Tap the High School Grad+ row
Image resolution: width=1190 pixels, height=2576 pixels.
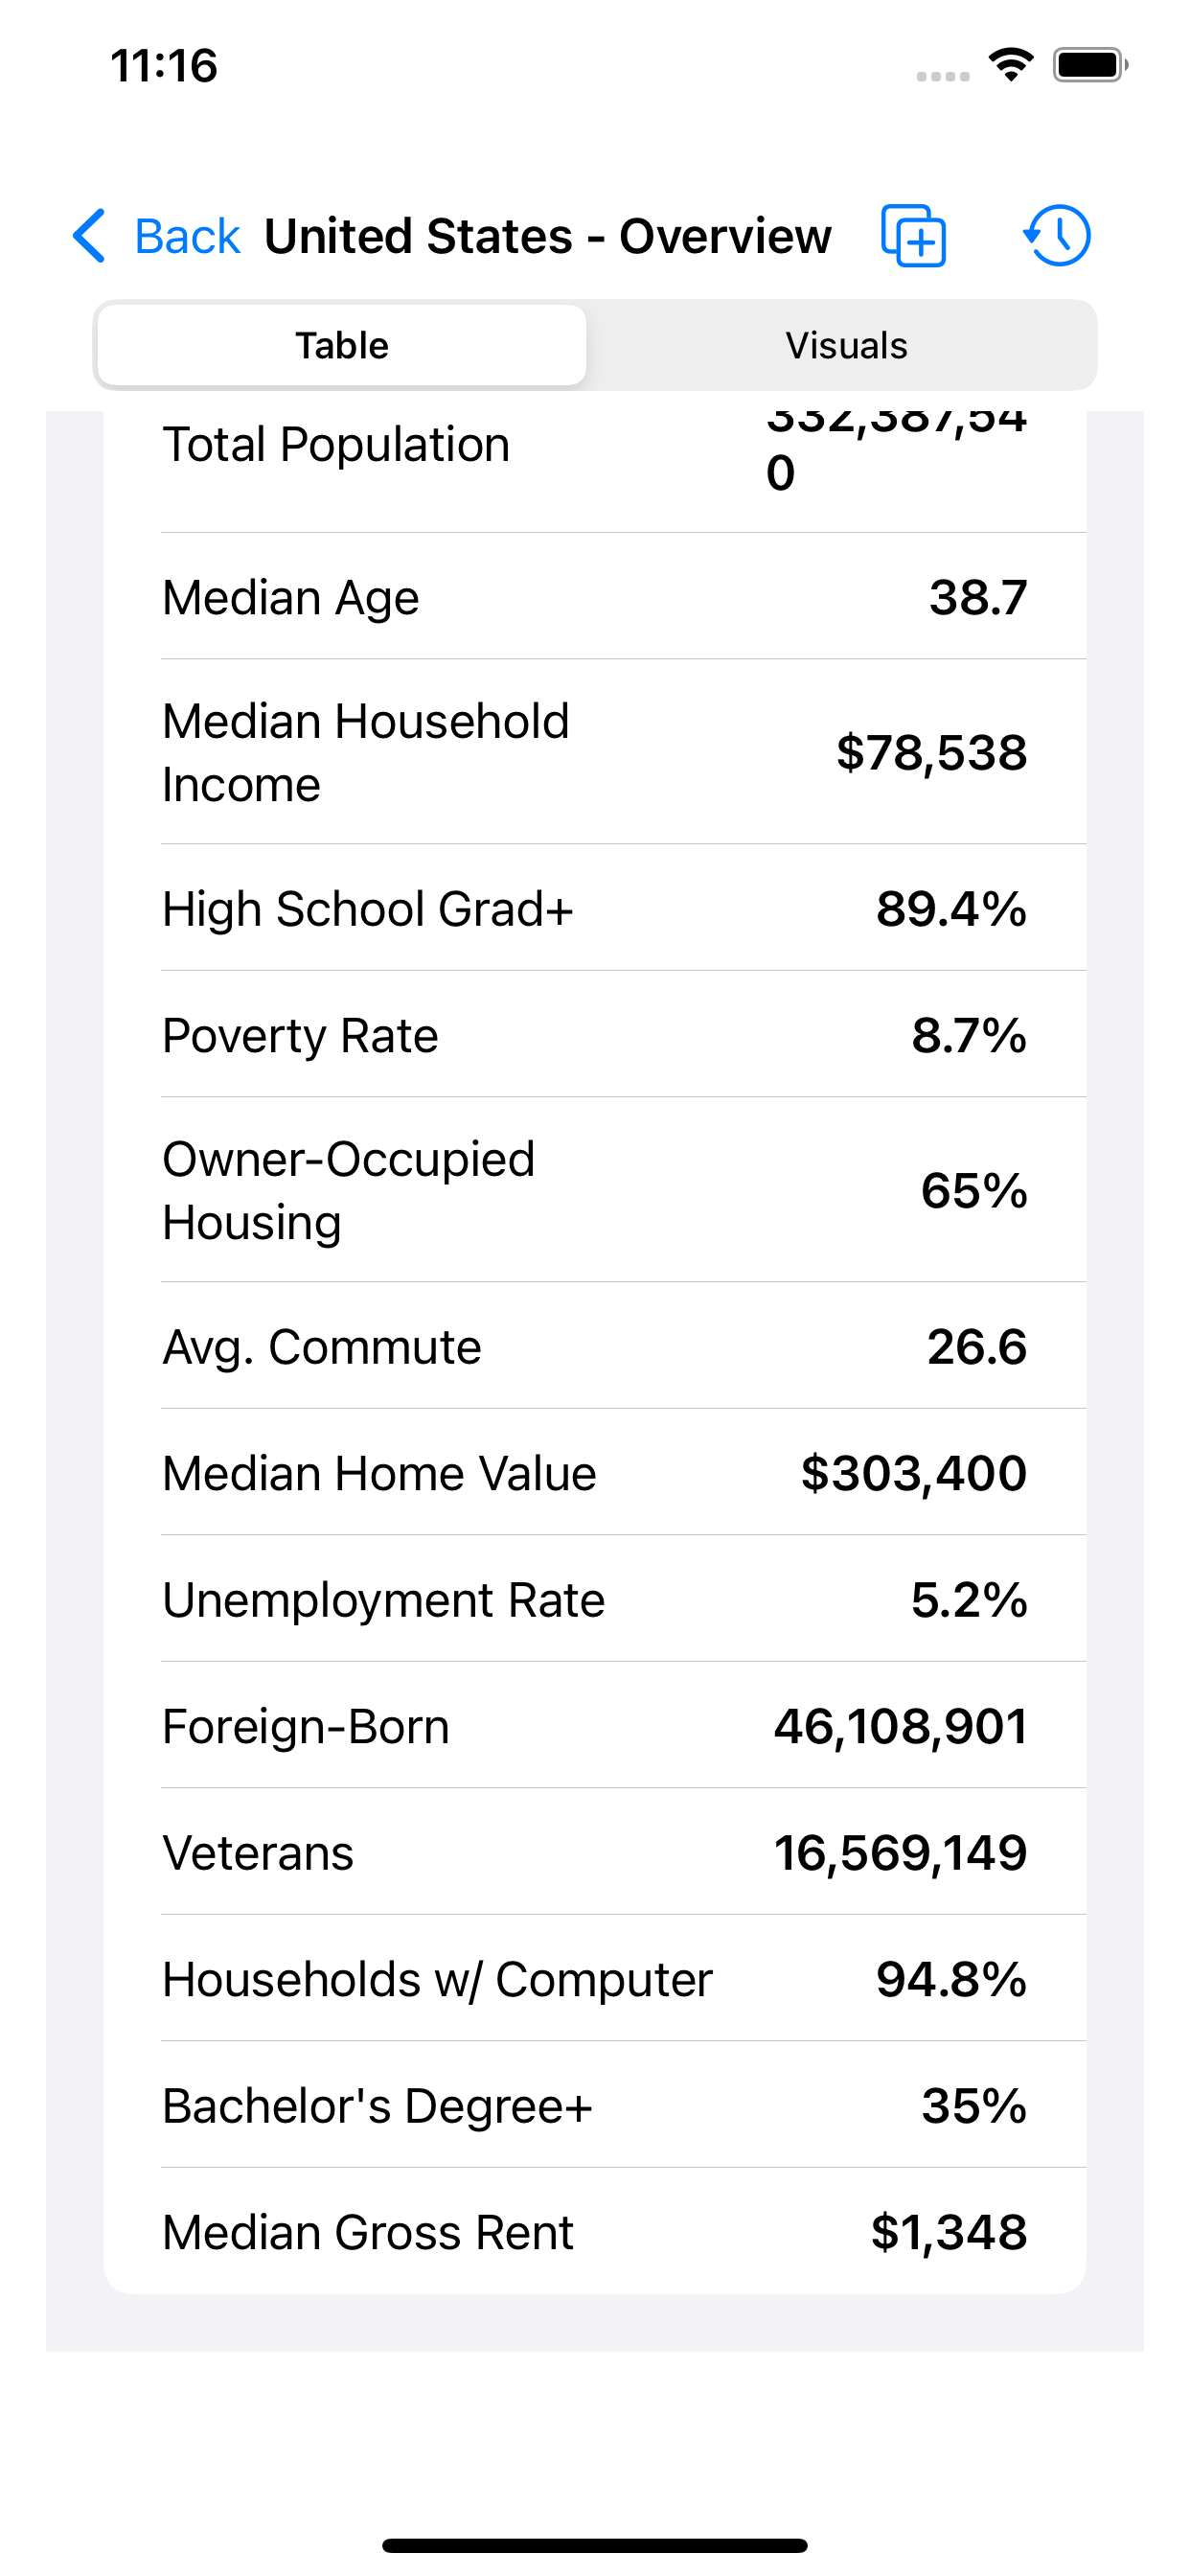[595, 908]
